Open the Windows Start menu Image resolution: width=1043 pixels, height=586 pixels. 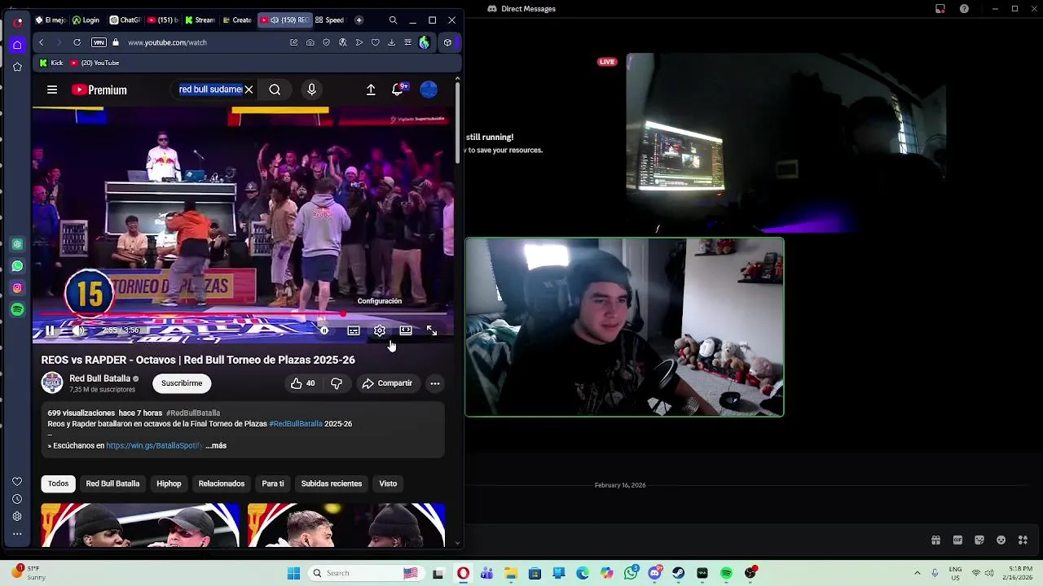(x=294, y=573)
